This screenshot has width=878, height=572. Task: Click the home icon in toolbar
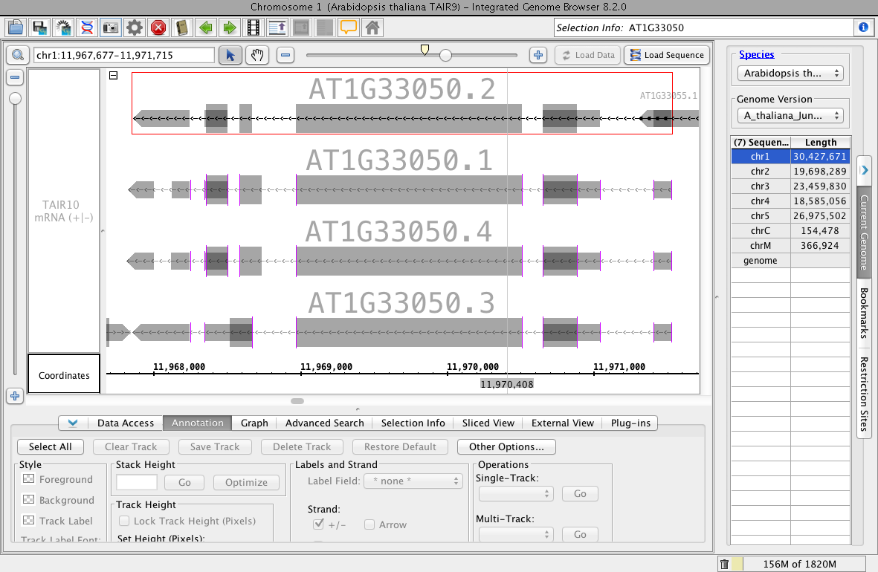point(372,28)
